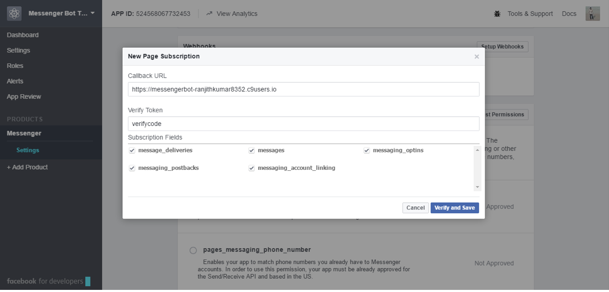The image size is (609, 292).
Task: Uncheck messaging_postbacks field
Action: [x=132, y=168]
